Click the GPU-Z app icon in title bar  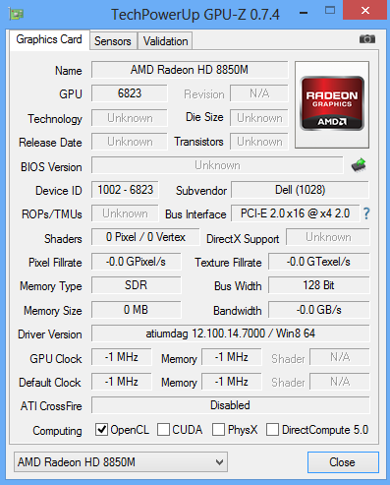point(17,14)
